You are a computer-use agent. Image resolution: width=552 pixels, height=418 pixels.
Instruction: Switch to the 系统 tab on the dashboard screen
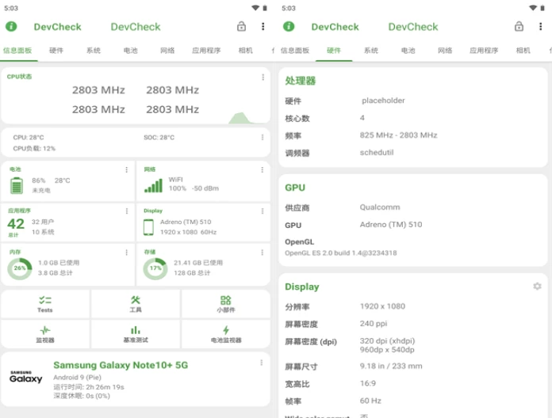coord(94,51)
